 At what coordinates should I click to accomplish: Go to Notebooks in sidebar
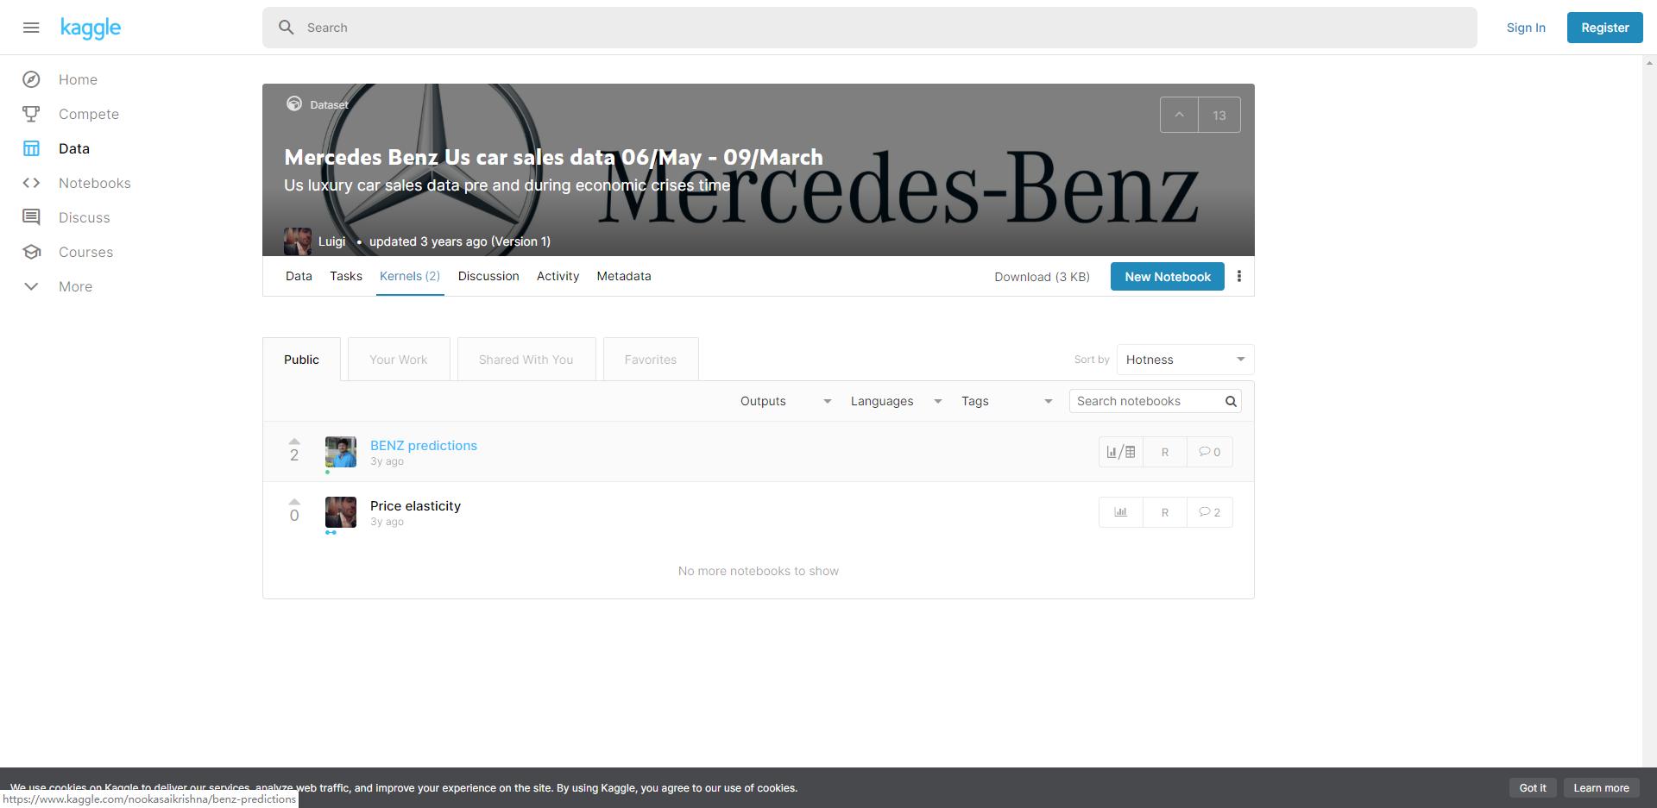pyautogui.click(x=95, y=183)
